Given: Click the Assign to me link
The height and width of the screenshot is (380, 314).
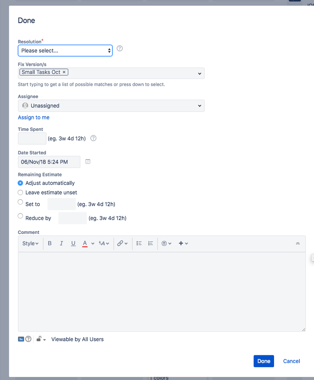Looking at the screenshot, I should [33, 117].
